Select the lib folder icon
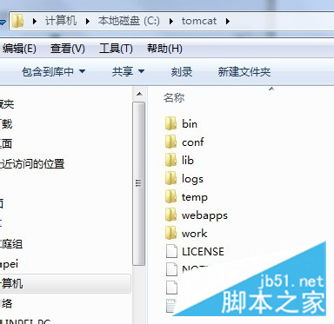 pos(170,160)
